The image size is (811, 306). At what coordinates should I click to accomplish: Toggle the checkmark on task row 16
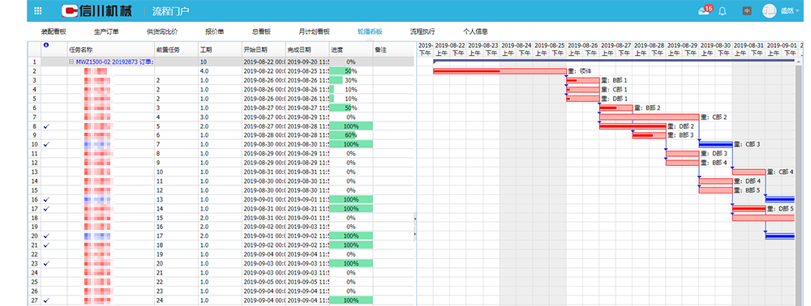click(46, 199)
